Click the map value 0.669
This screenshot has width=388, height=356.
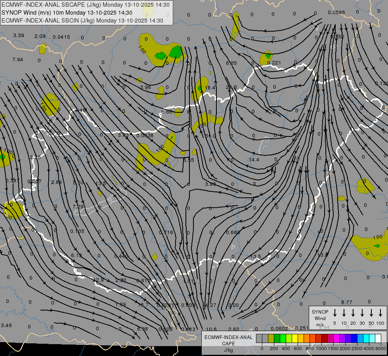point(233,233)
